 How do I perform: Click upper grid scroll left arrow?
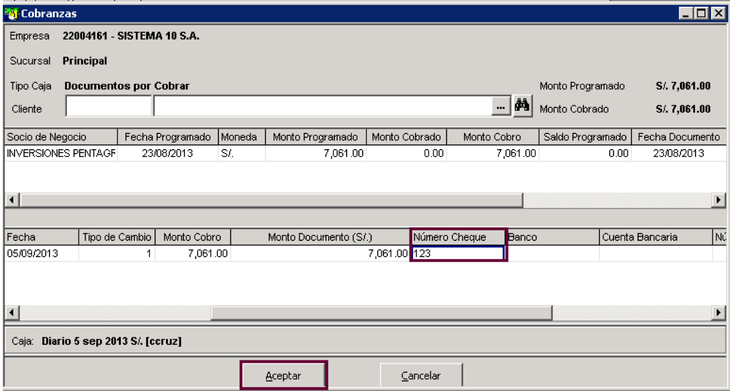(11, 200)
